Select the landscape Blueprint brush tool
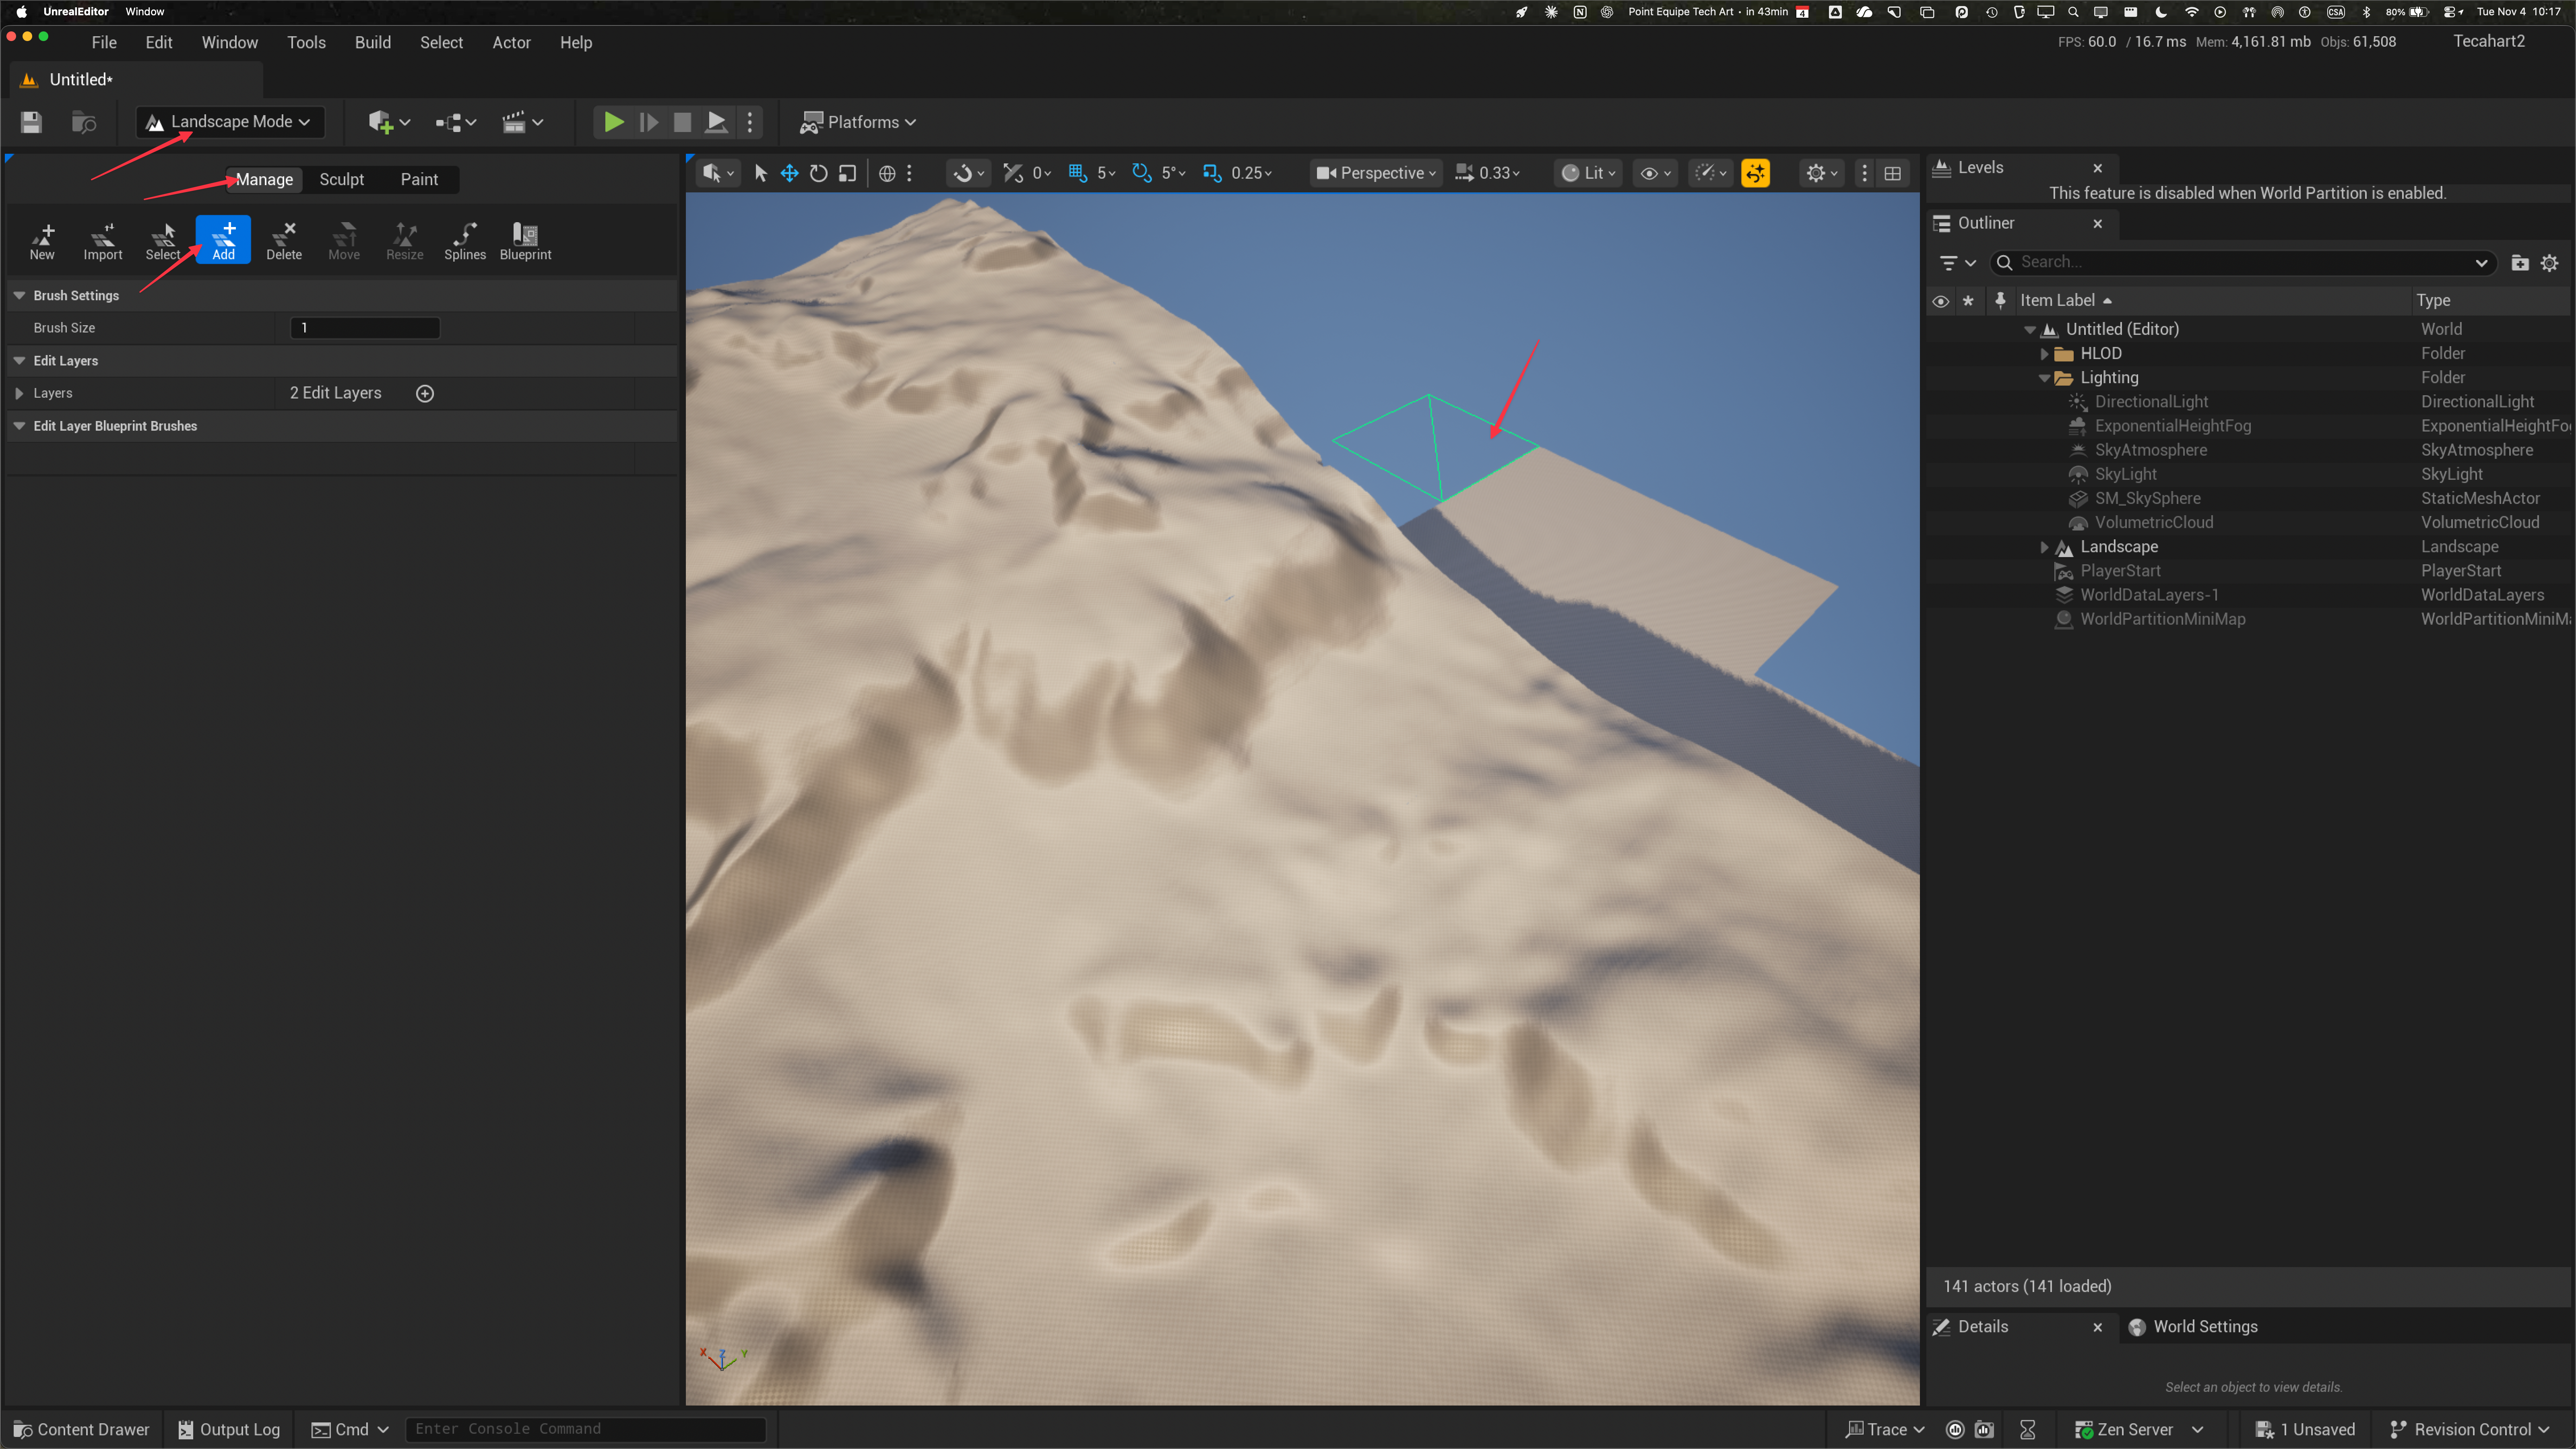 (525, 241)
